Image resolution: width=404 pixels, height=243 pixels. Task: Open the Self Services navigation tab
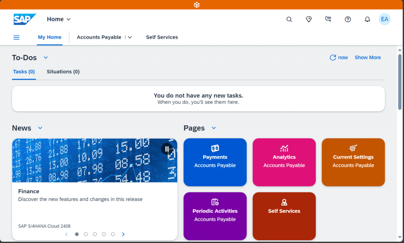162,37
